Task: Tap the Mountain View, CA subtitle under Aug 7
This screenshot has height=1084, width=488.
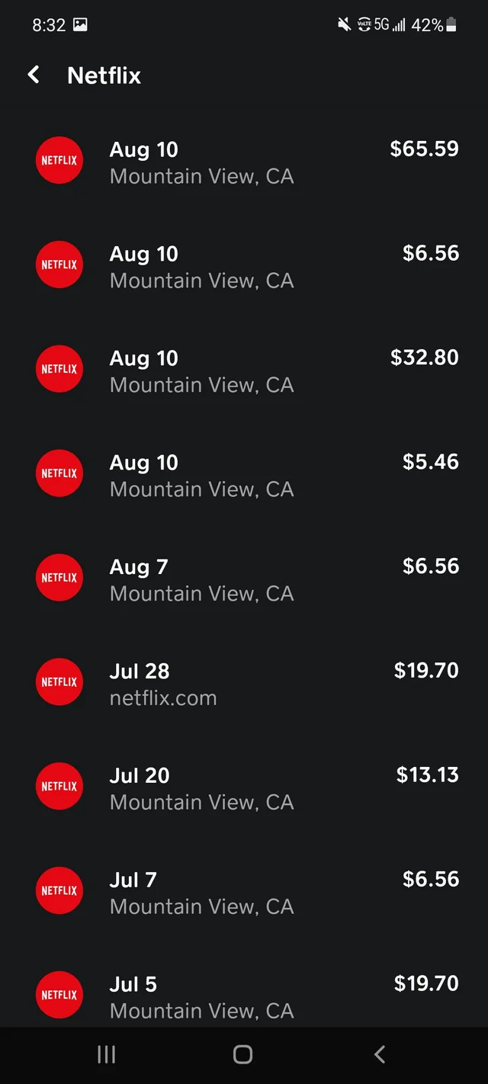Action: (x=202, y=593)
